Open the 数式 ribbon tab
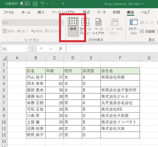 [86, 12]
